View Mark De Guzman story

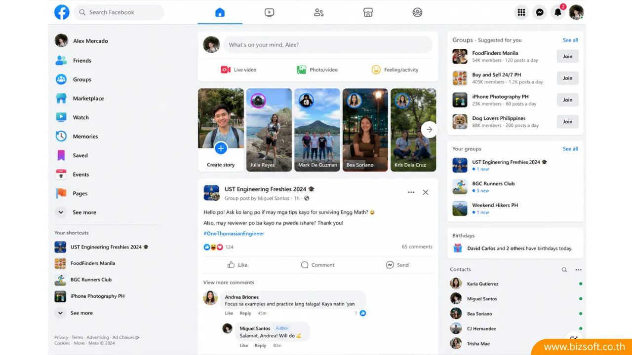coord(317,130)
